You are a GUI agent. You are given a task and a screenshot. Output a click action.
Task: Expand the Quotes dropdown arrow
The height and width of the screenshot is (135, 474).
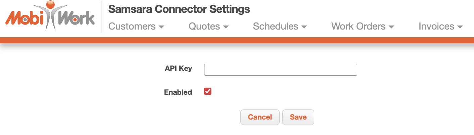pyautogui.click(x=226, y=27)
